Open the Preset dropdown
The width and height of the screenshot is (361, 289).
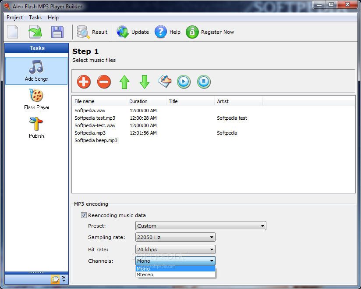pyautogui.click(x=201, y=226)
